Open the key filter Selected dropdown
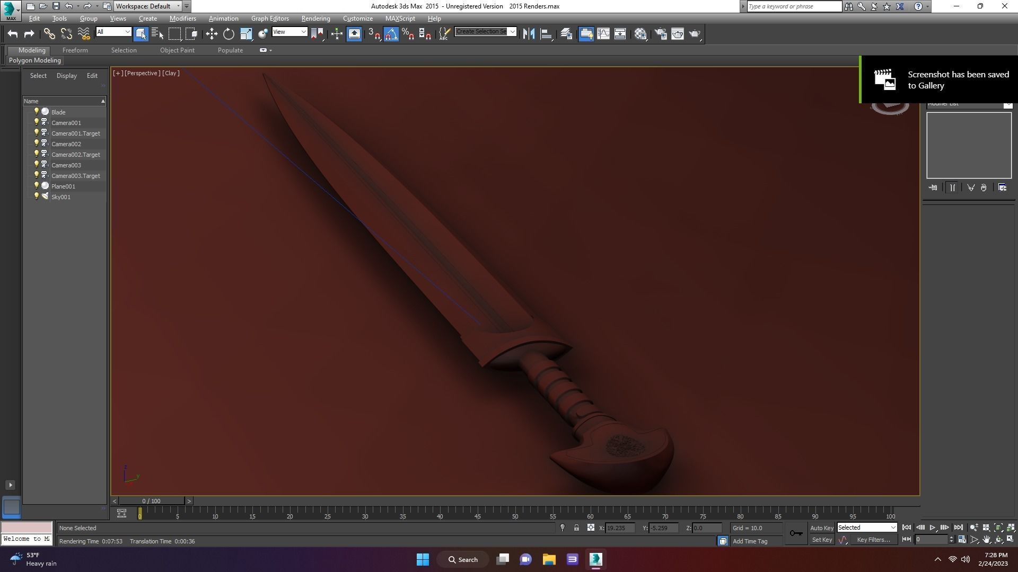The width and height of the screenshot is (1018, 572). [x=867, y=528]
